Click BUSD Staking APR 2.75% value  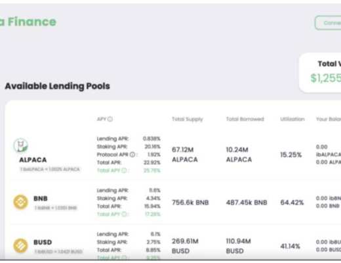[153, 242]
